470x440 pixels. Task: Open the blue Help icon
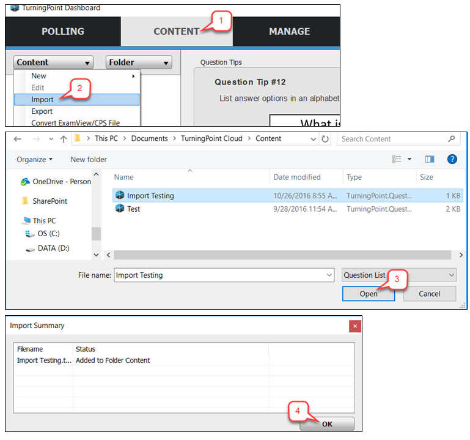452,159
